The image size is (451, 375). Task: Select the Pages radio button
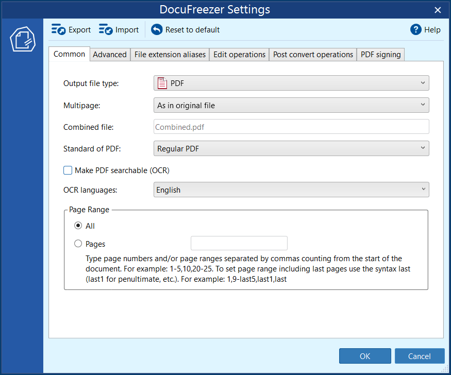(x=78, y=244)
